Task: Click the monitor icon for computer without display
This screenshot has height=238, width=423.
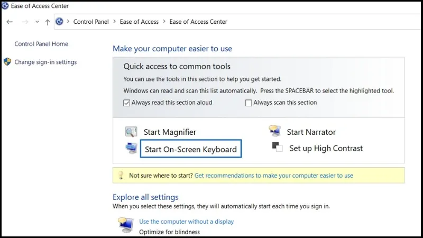Action: (126, 224)
